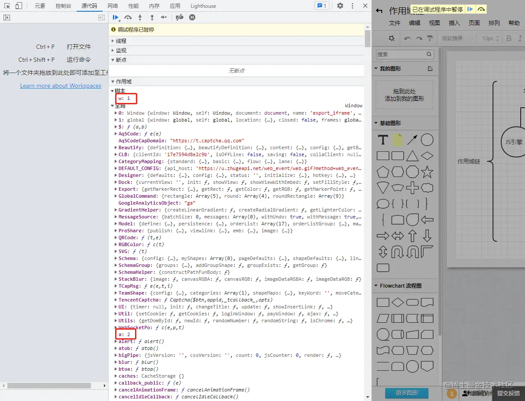Image resolution: width=525 pixels, height=401 pixels.
Task: Toggle the favorite star in the editor toolbar
Action: 392,38
